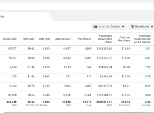Sort by CTR (All) column header
This screenshot has width=154, height=113.
tap(44, 39)
